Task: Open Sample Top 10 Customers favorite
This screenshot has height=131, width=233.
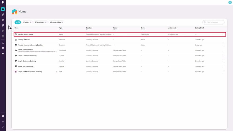Action: [x=26, y=66]
